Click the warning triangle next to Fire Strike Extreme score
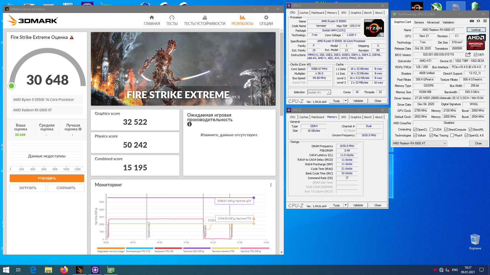490x275 pixels. (72, 37)
